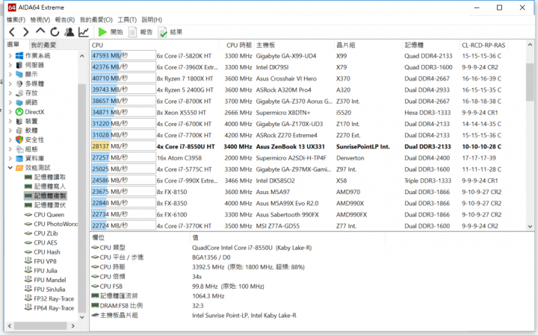Expand the 存放 tree node
The image size is (538, 335).
coord(10,93)
